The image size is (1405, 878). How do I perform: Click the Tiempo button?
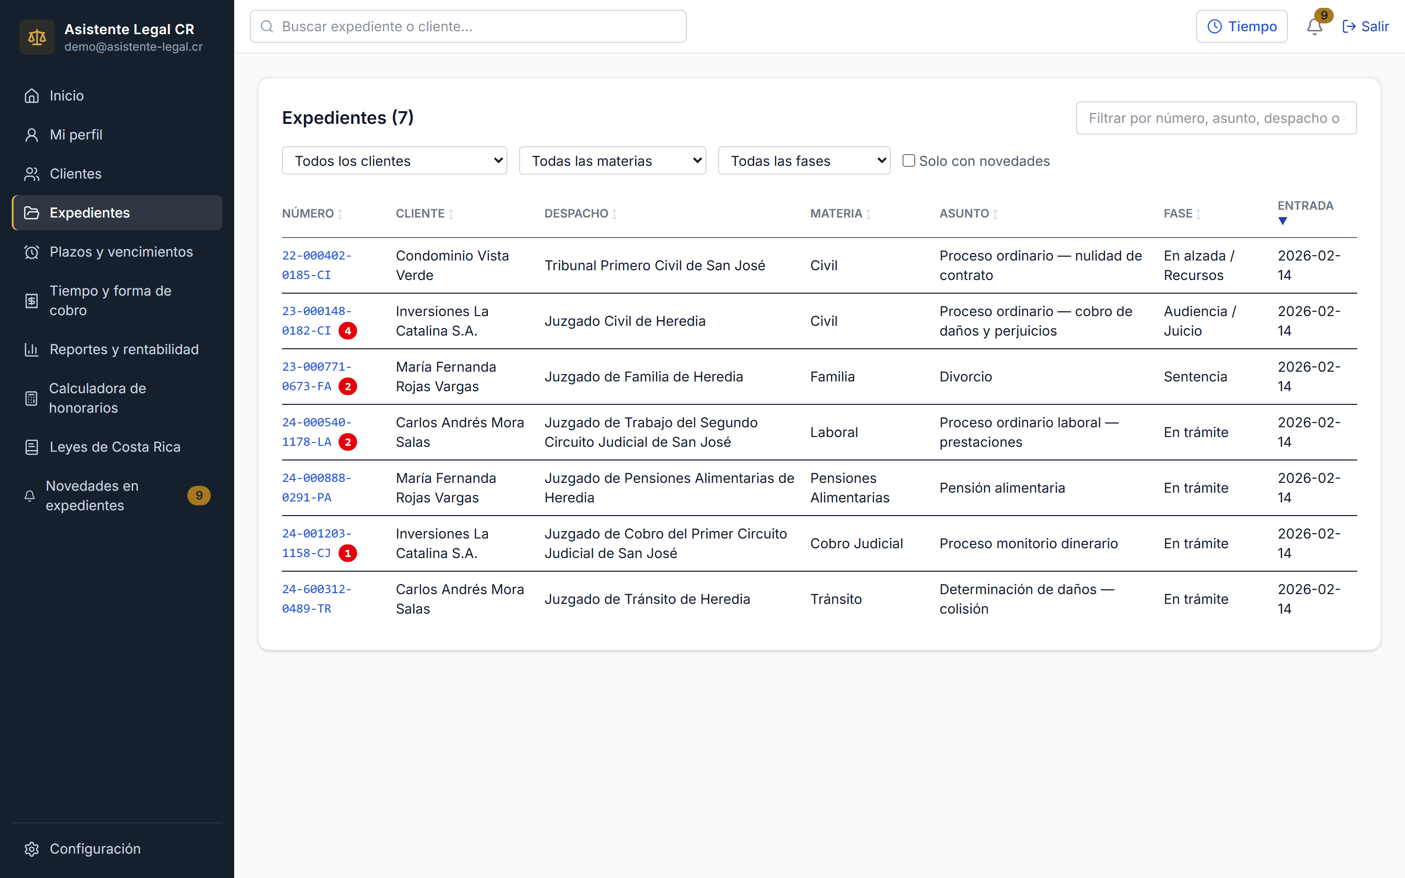(1241, 26)
